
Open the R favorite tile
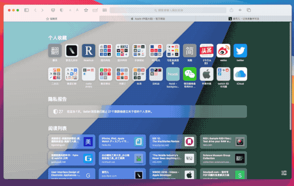89,50
